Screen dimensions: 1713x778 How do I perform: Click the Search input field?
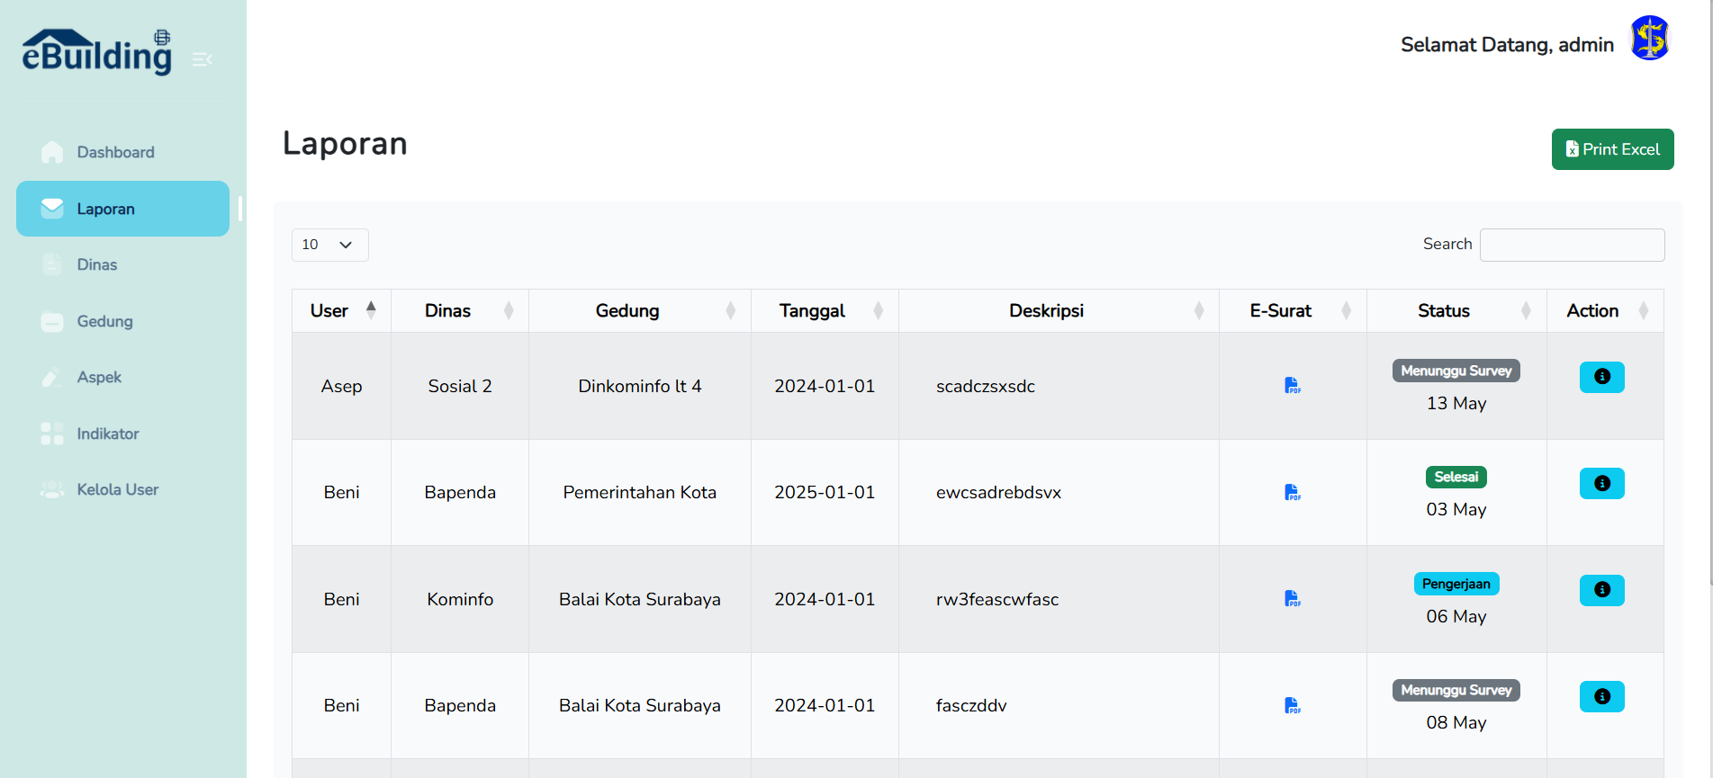coord(1572,245)
